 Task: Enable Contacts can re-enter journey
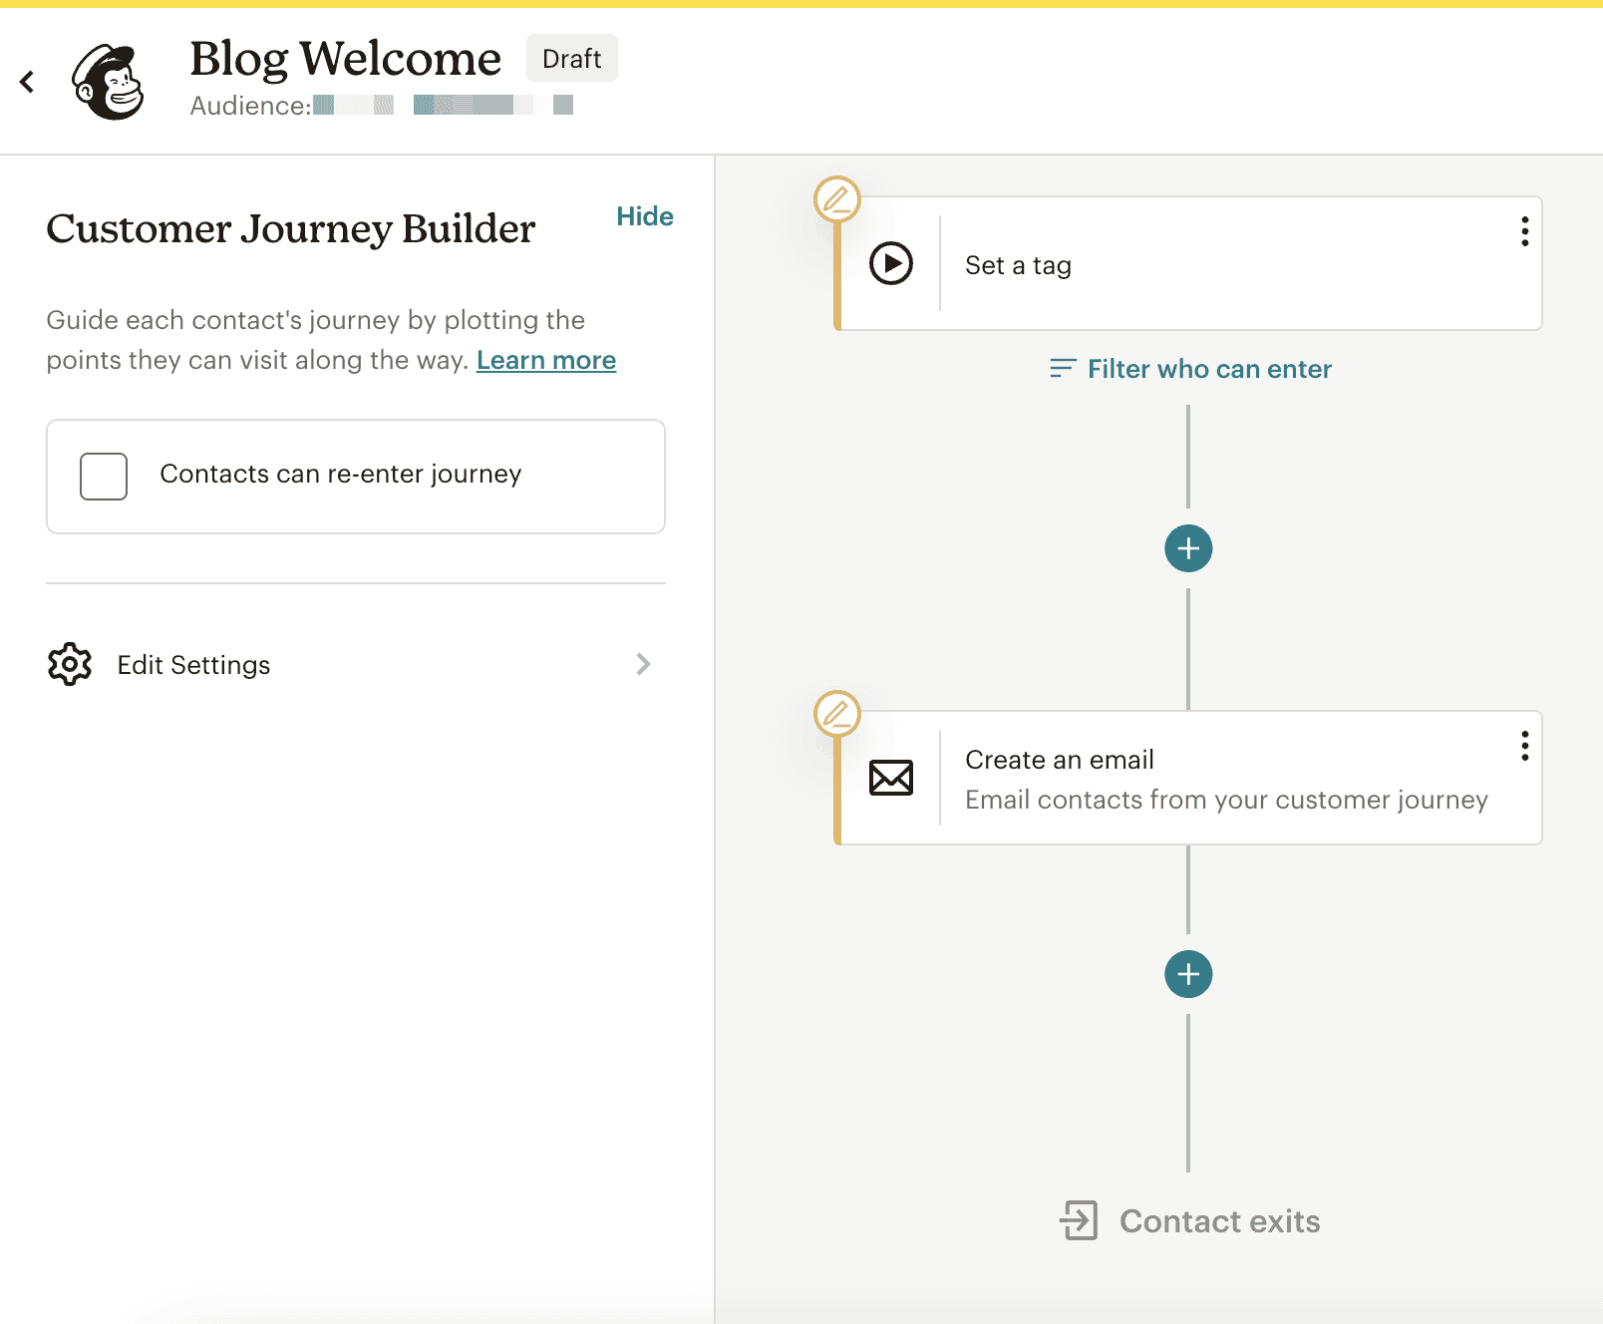click(x=103, y=476)
